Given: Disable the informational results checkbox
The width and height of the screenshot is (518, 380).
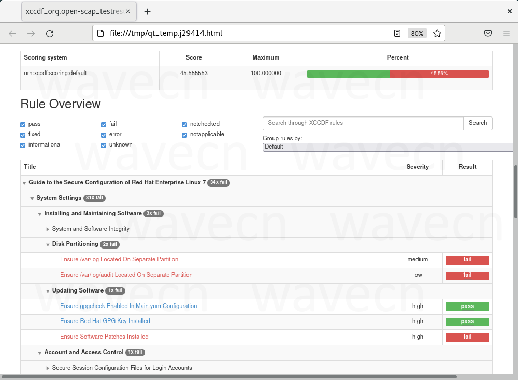Looking at the screenshot, I should [22, 145].
